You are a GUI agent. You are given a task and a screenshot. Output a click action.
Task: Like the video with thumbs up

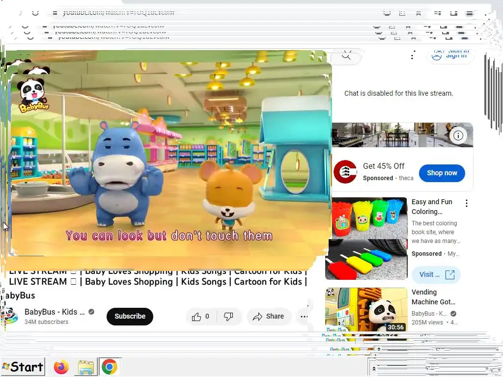201,317
